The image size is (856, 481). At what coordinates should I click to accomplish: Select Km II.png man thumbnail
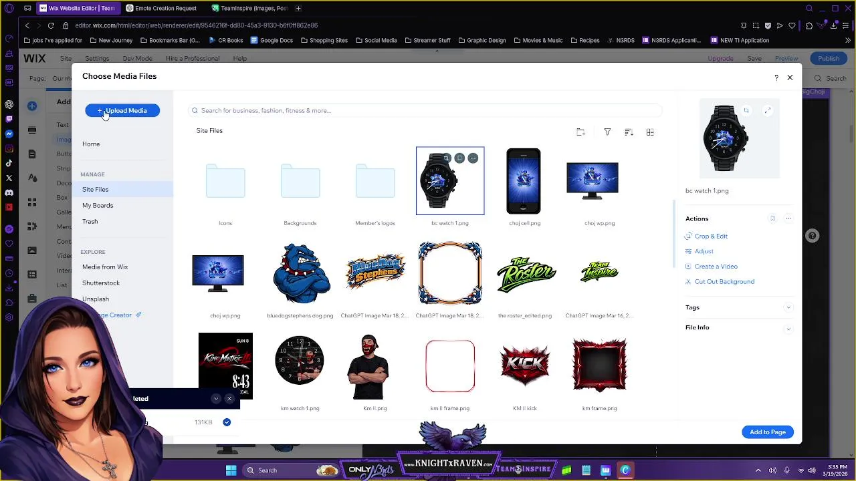pos(368,366)
